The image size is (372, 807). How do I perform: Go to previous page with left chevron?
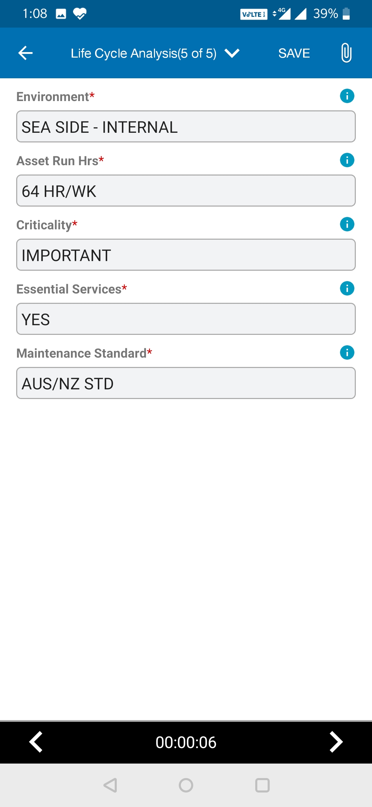pos(36,742)
